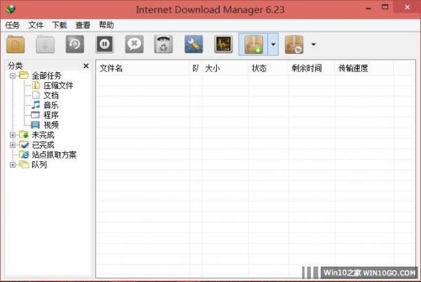Select the 未完成 folder
Screen dimensions: 421x282
click(x=43, y=135)
